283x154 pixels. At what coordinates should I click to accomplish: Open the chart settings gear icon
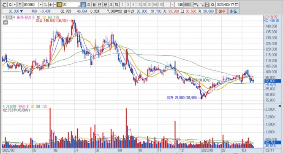pos(212,5)
